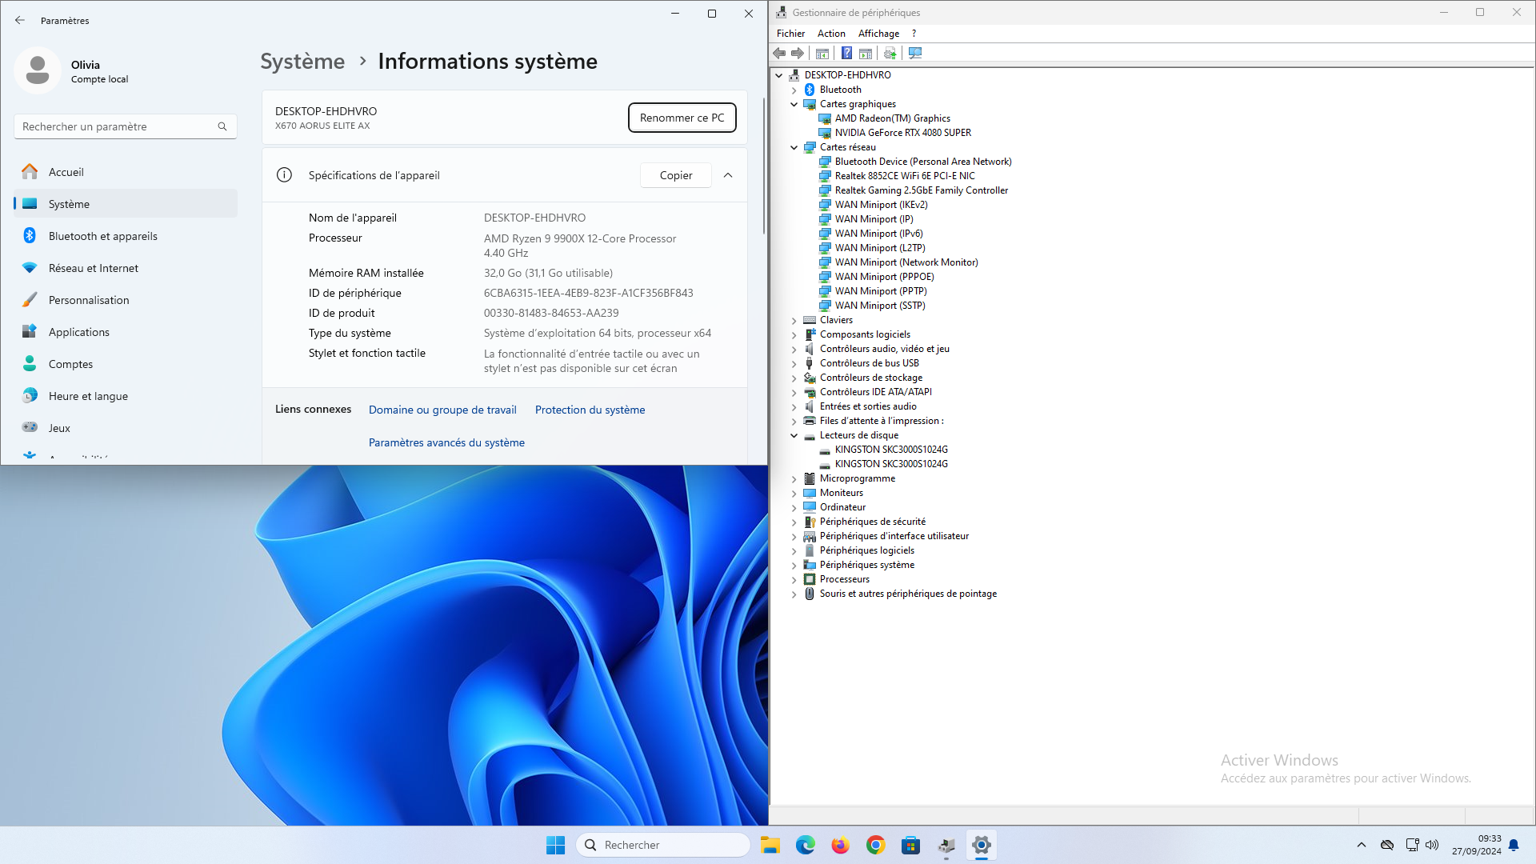1536x864 pixels.
Task: Open the Action menu
Action: pyautogui.click(x=831, y=34)
